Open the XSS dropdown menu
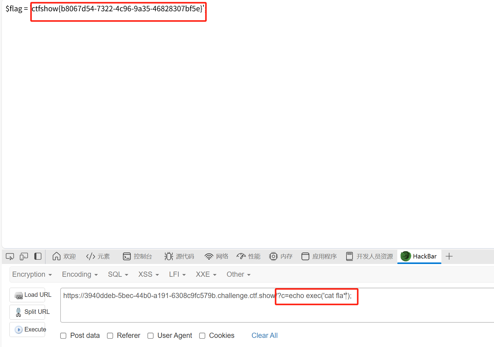 [148, 274]
